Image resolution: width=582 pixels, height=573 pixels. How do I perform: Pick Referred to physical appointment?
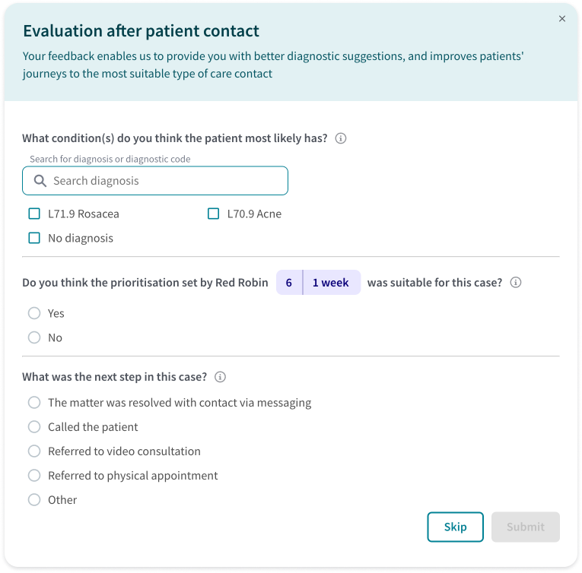click(x=34, y=476)
